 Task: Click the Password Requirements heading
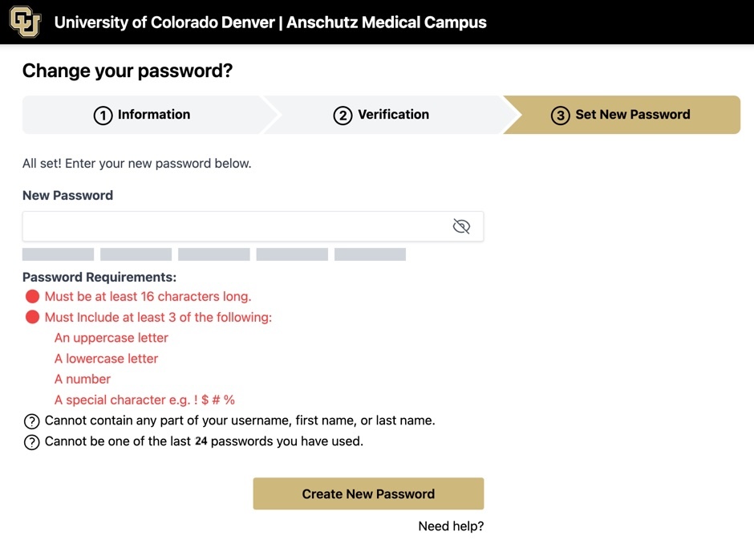(99, 277)
